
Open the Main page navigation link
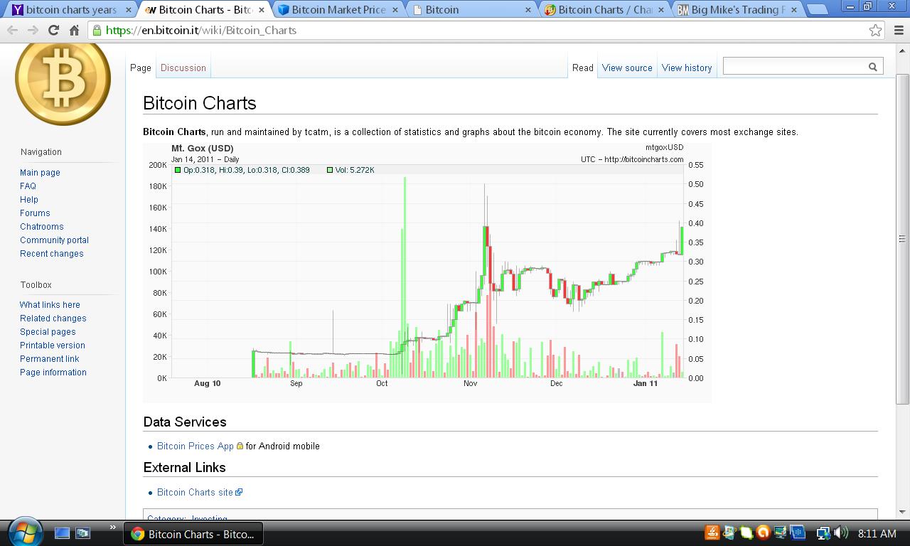click(40, 173)
